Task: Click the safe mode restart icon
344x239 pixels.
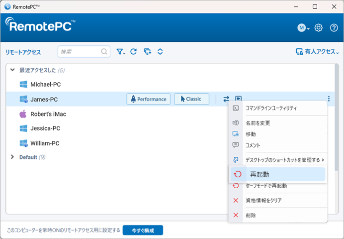Action: click(x=236, y=186)
